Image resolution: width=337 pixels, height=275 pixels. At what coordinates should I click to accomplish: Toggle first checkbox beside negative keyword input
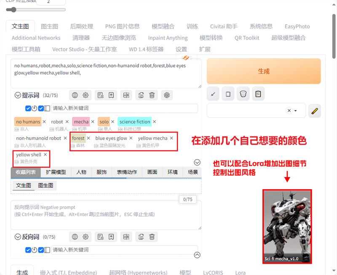click(28, 250)
